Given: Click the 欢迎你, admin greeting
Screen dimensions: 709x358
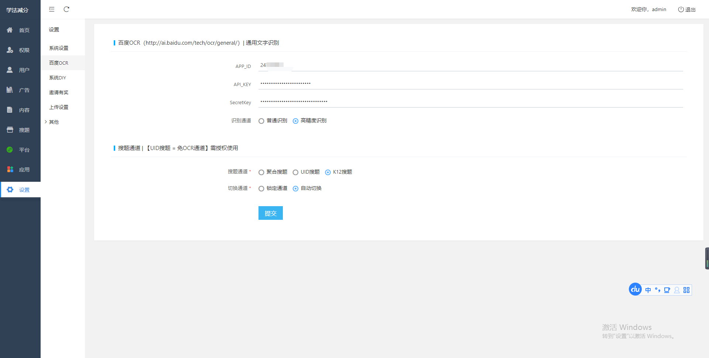Looking at the screenshot, I should tap(648, 10).
